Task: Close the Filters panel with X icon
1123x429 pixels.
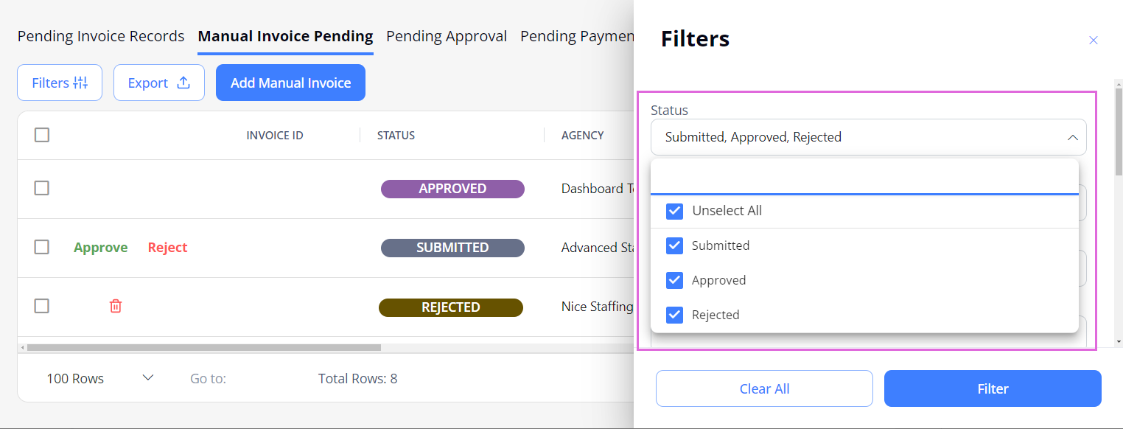Action: click(x=1094, y=41)
